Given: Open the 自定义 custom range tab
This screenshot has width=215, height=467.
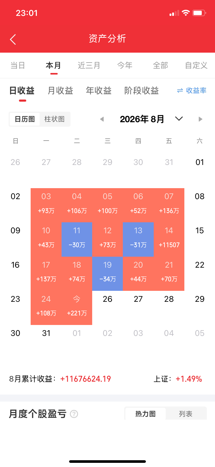Looking at the screenshot, I should coord(196,65).
